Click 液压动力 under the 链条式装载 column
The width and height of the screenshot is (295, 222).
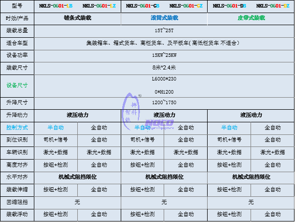point(77,115)
